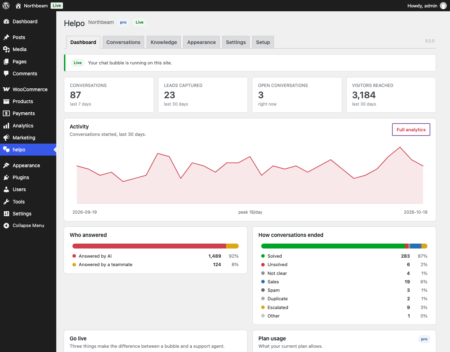Click the Marketing megaphone icon

tap(6, 138)
